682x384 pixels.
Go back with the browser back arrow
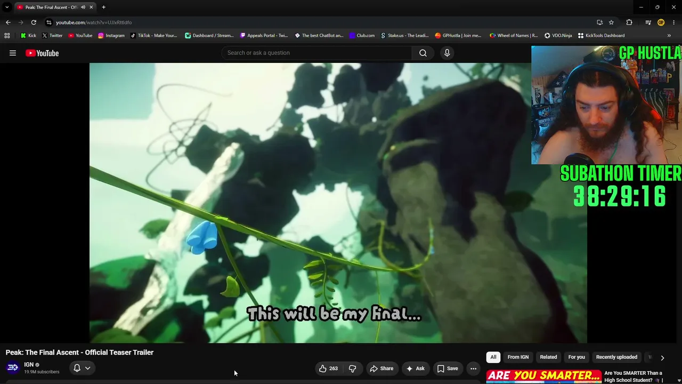tap(8, 22)
